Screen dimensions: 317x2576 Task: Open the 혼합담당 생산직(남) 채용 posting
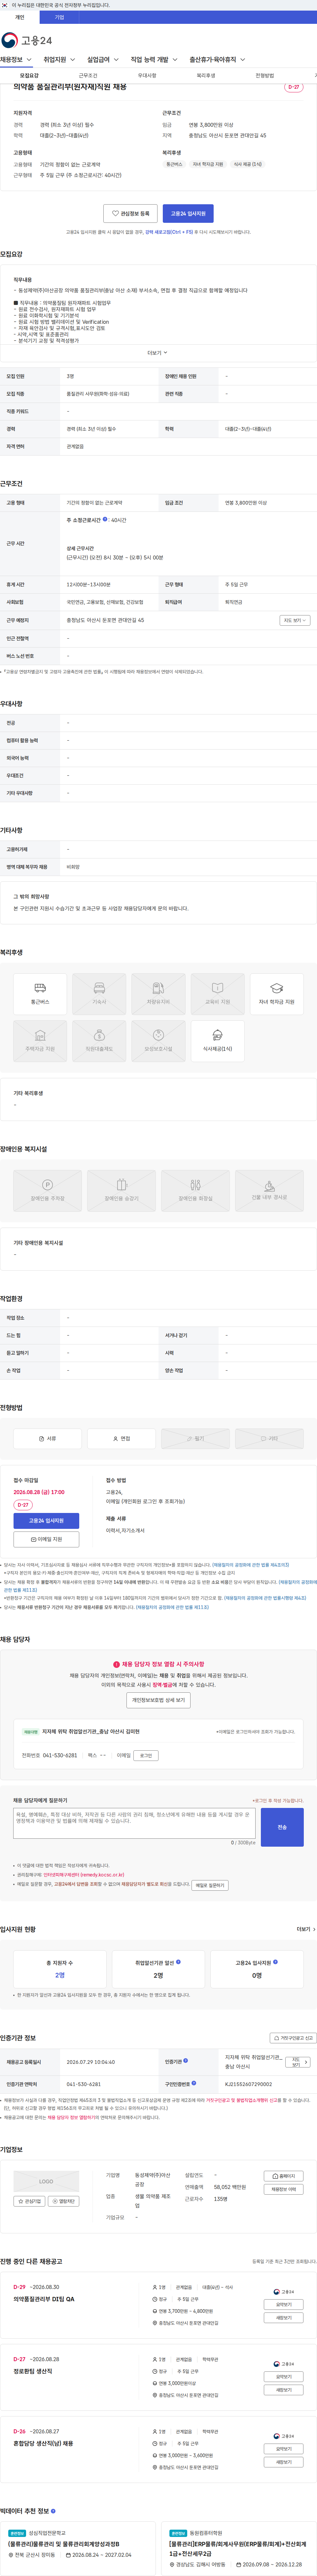[x=43, y=2443]
